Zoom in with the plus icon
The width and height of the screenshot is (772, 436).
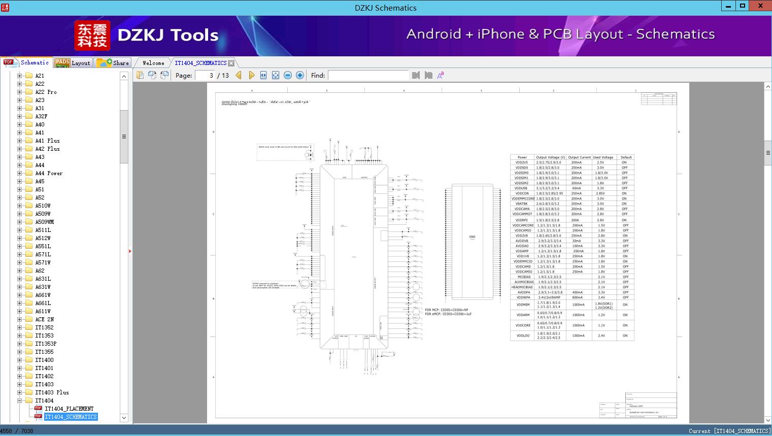click(300, 75)
